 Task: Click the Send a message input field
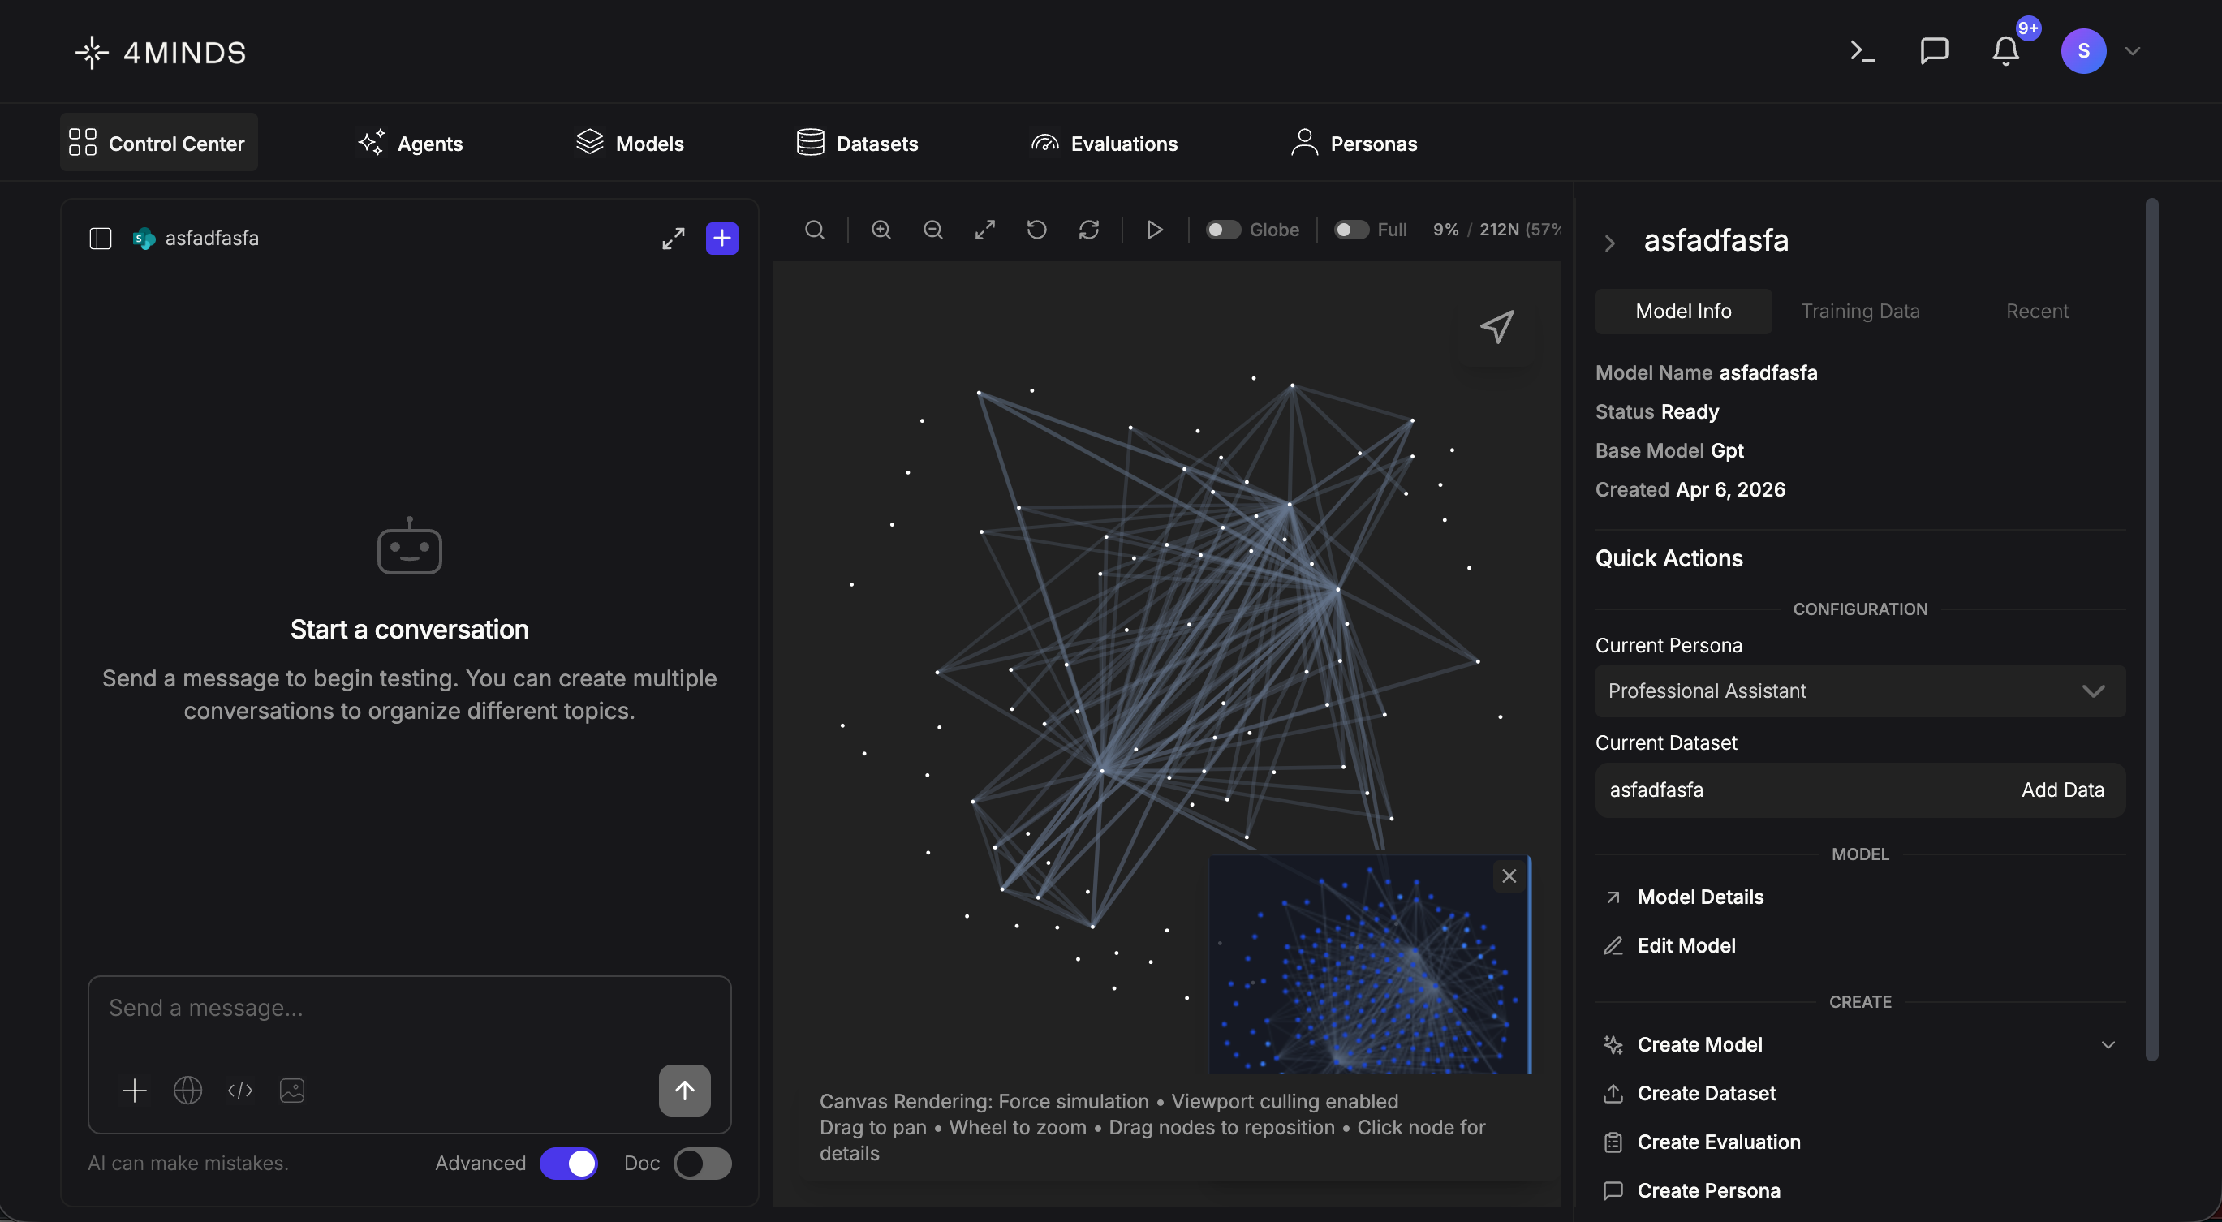pyautogui.click(x=409, y=1009)
